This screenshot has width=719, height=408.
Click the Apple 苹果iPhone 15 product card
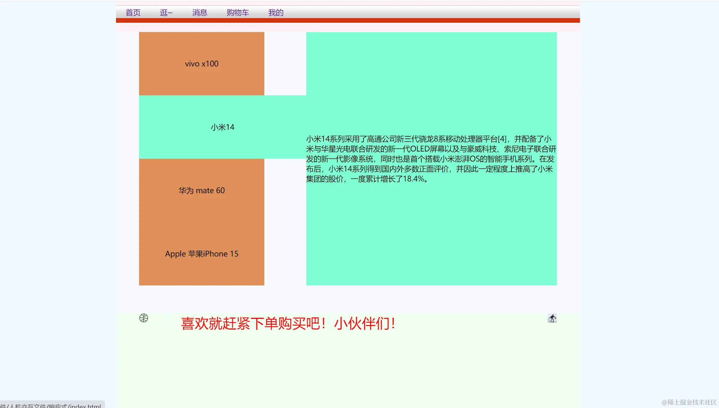(201, 254)
